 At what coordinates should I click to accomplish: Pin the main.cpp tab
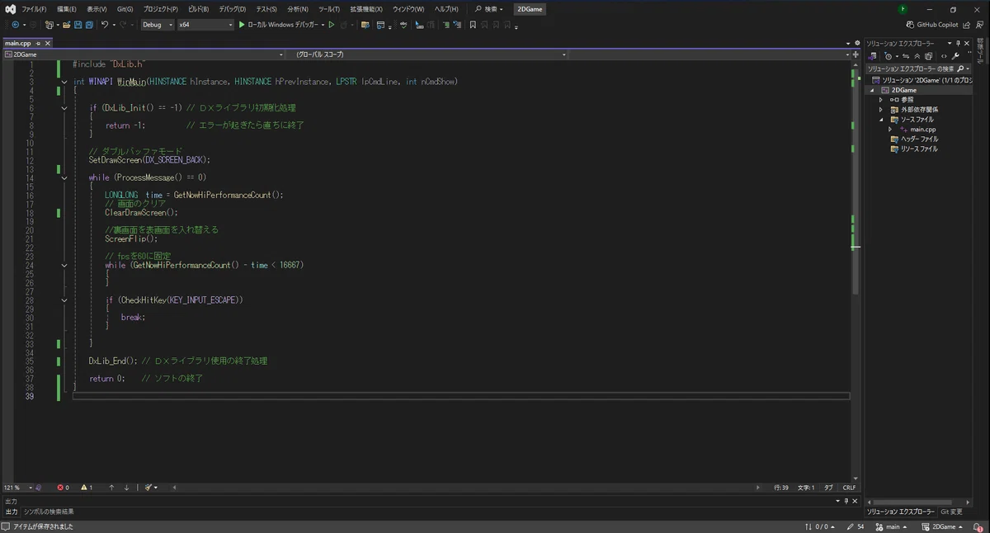38,43
